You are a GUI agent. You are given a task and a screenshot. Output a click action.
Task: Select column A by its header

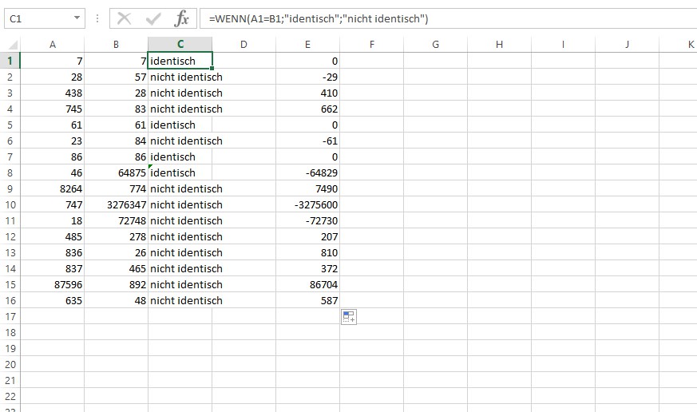(53, 45)
